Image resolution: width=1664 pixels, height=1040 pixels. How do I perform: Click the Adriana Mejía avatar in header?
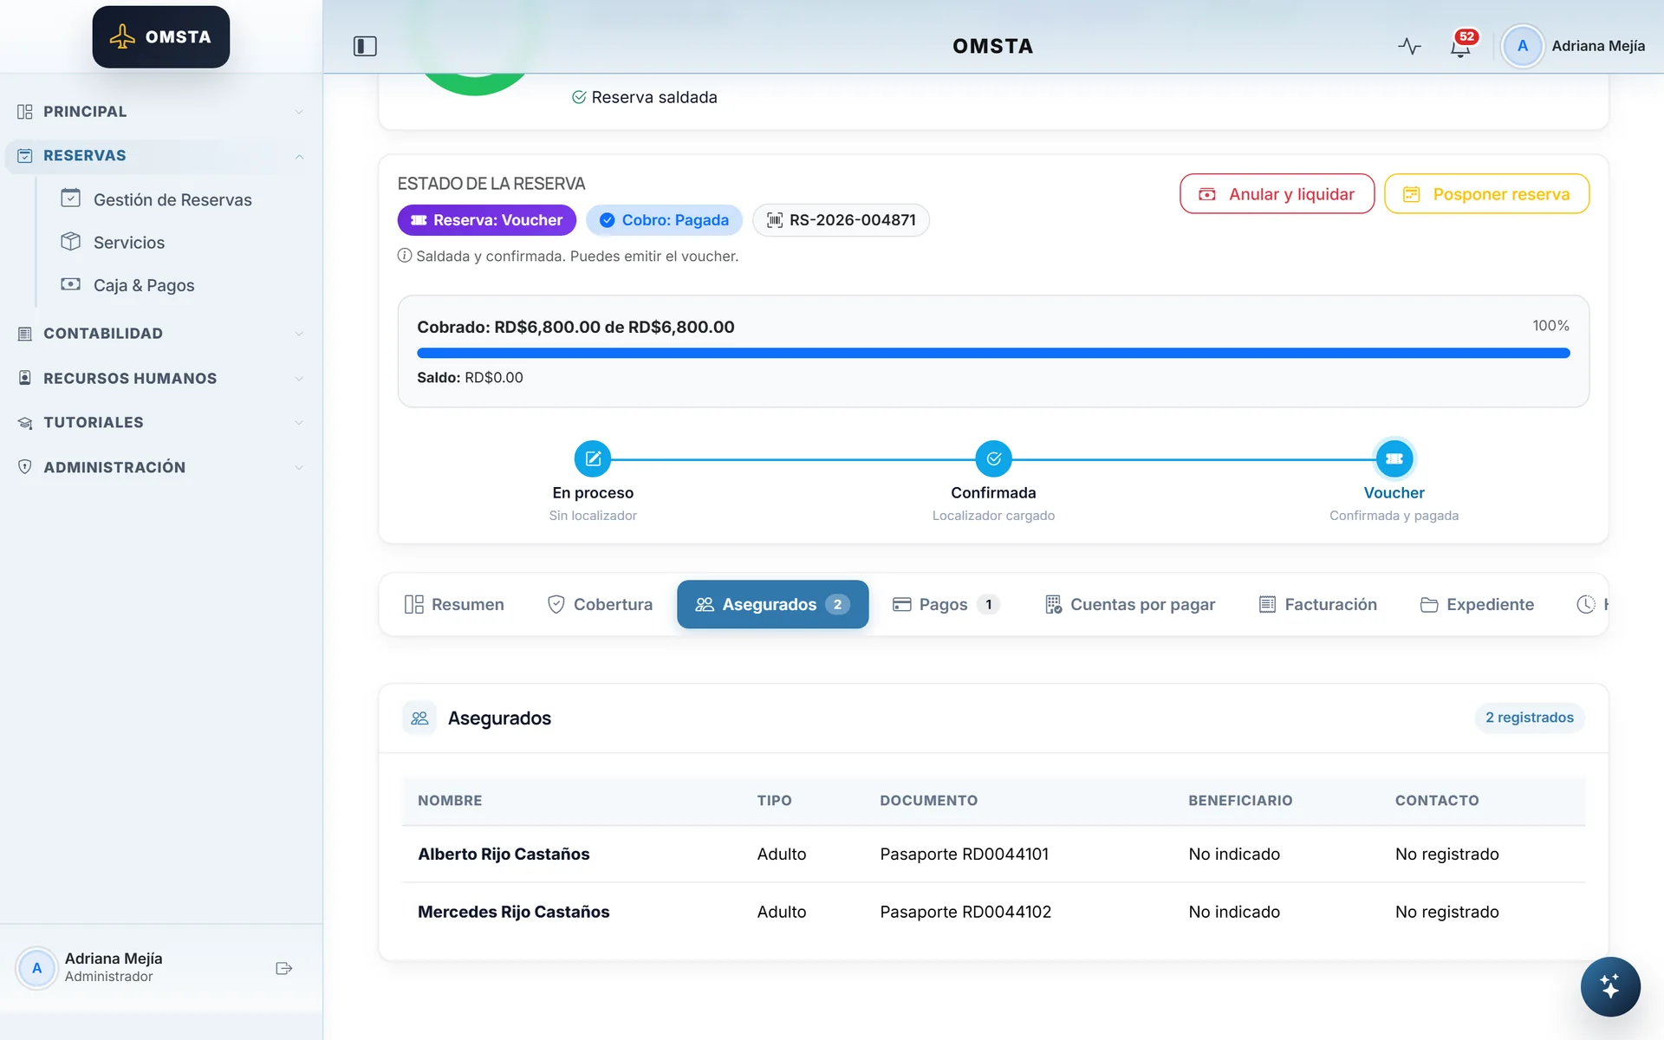pos(1522,46)
